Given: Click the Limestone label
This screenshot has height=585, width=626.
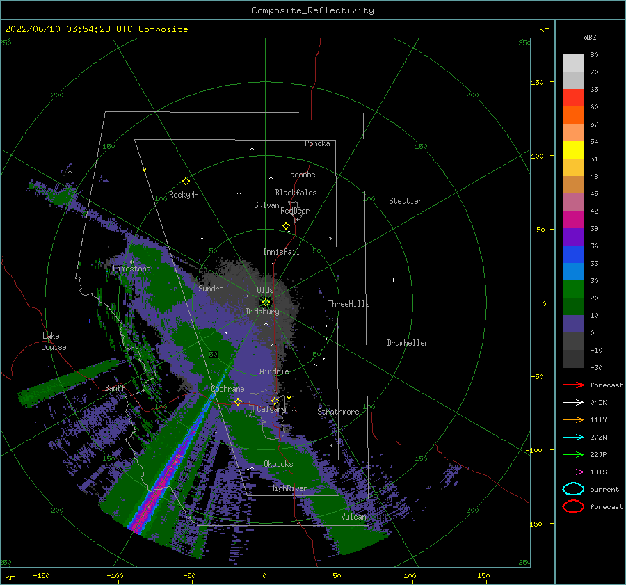Looking at the screenshot, I should pyautogui.click(x=131, y=269).
